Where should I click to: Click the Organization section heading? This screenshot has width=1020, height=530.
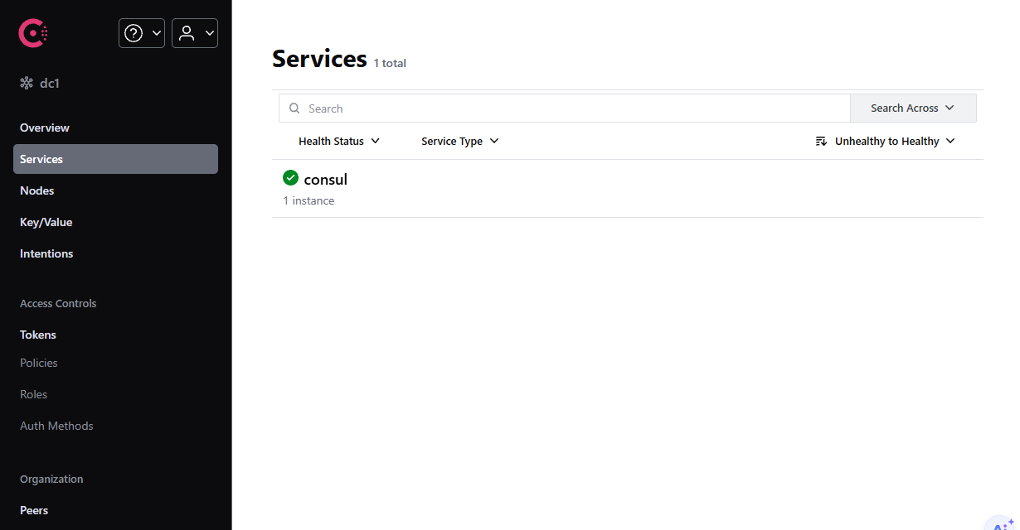coord(51,479)
